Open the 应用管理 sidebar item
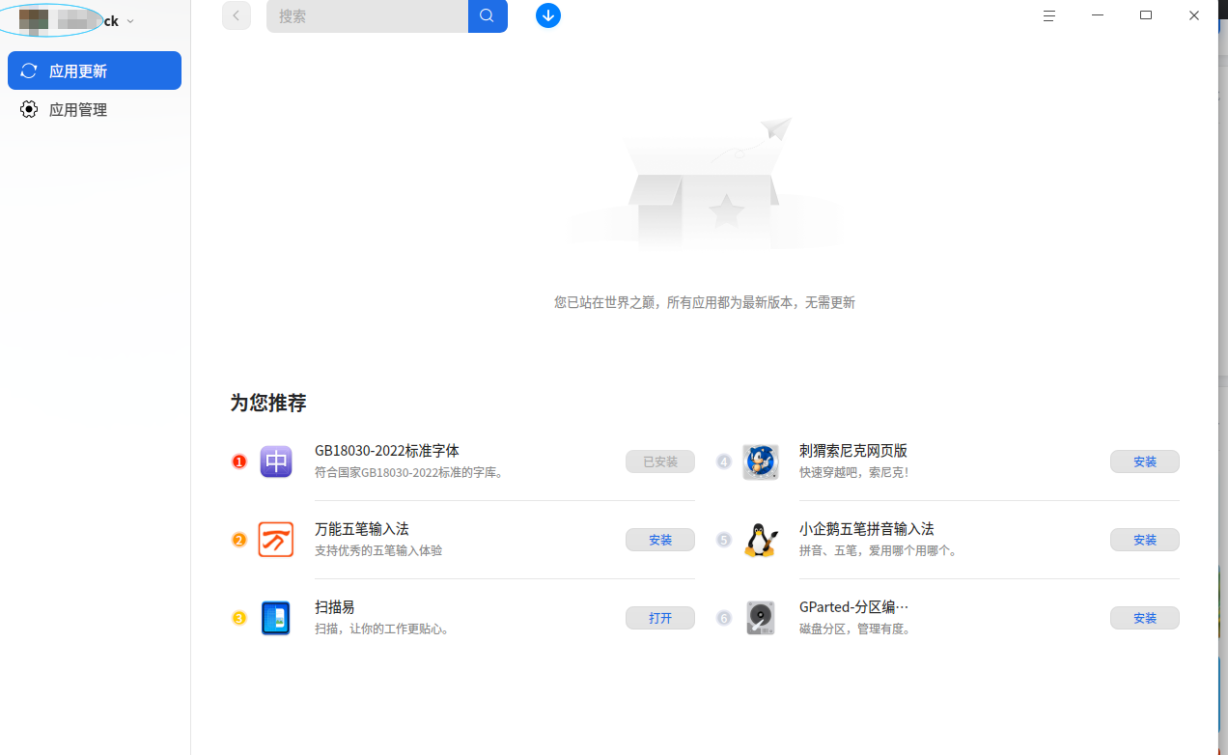1228x755 pixels. tap(95, 110)
